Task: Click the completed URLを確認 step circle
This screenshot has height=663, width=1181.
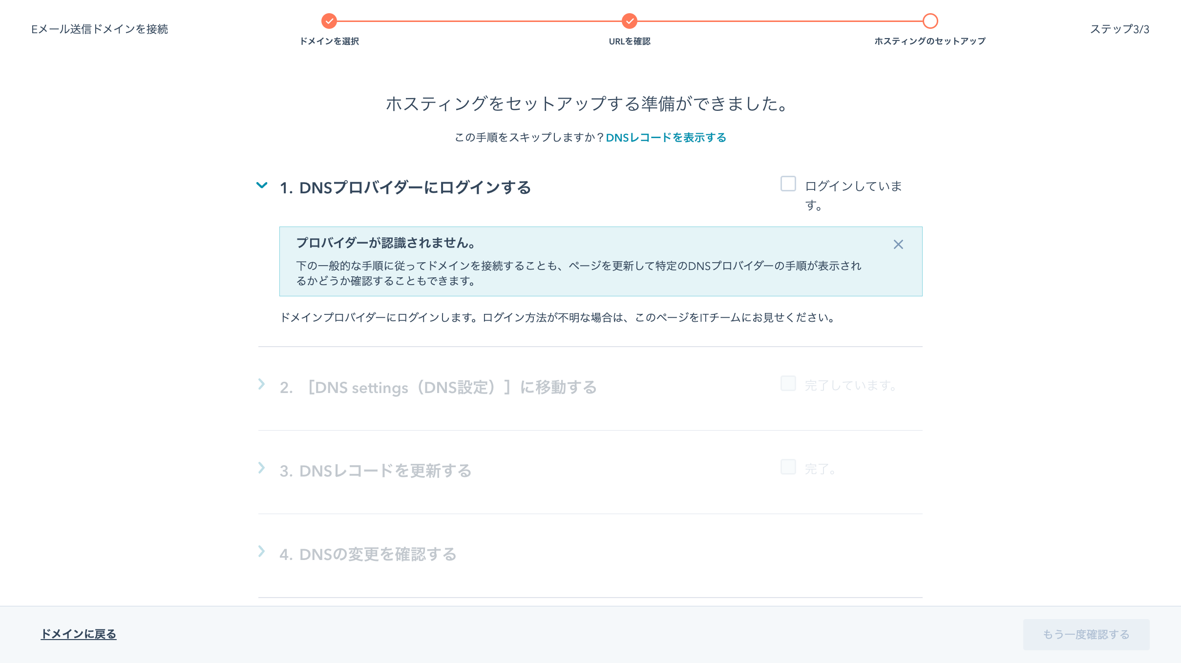Action: coord(630,21)
